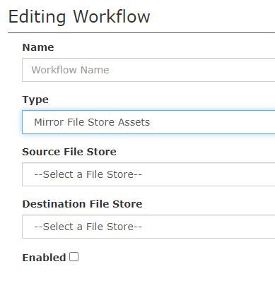The height and width of the screenshot is (288, 275).
Task: Open the Destination File Store dropdown
Action: (148, 227)
